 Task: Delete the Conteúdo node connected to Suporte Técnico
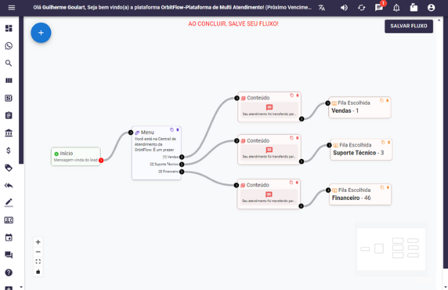click(x=297, y=138)
